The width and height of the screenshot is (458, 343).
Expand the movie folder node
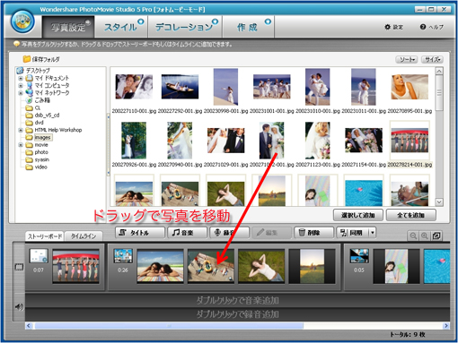click(x=21, y=145)
